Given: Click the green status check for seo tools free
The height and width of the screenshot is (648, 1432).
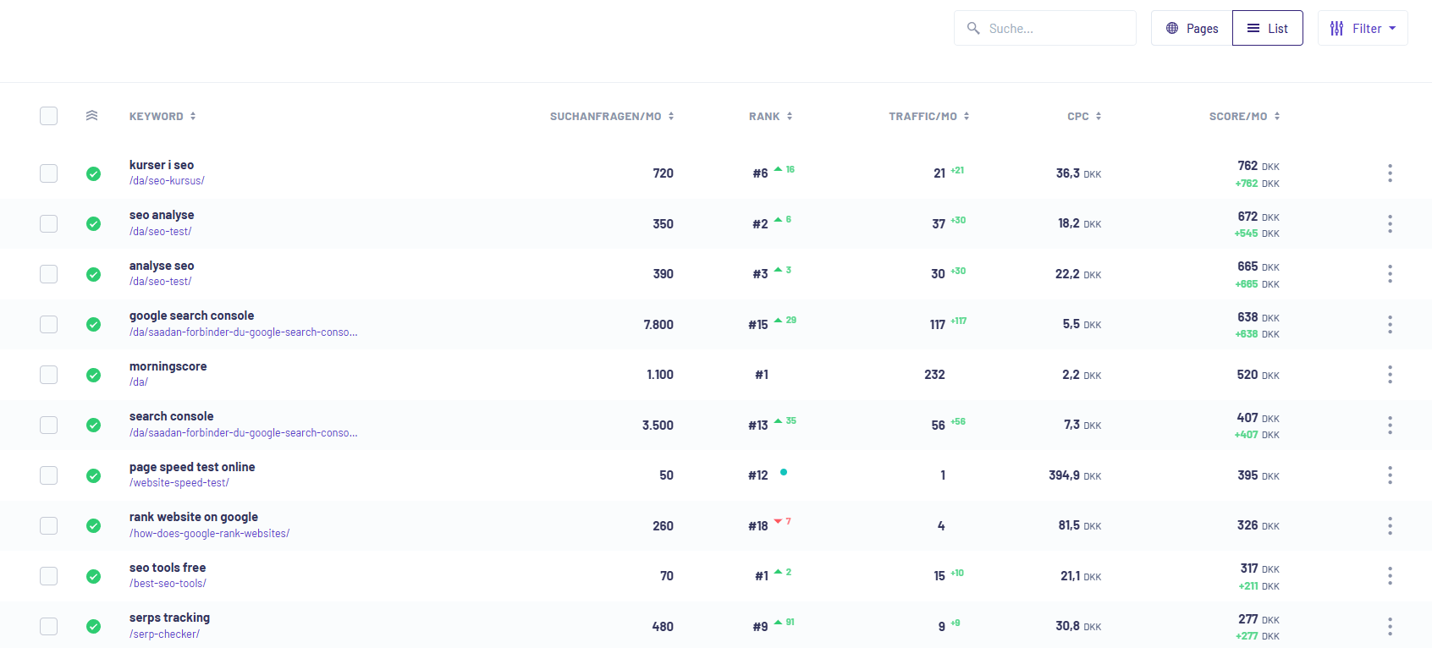Looking at the screenshot, I should click(x=93, y=576).
